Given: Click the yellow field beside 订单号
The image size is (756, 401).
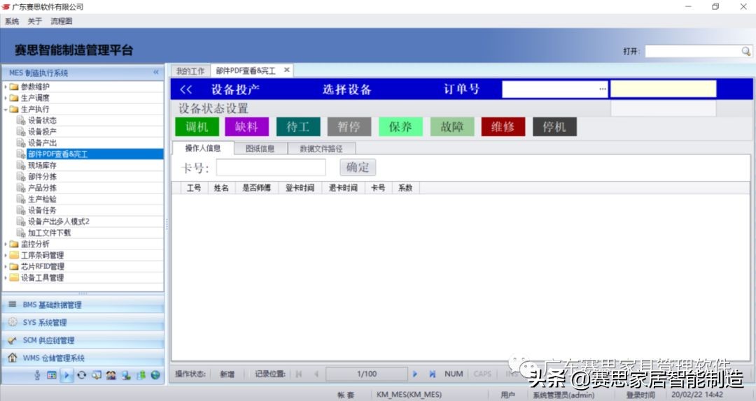Looking at the screenshot, I should (664, 89).
